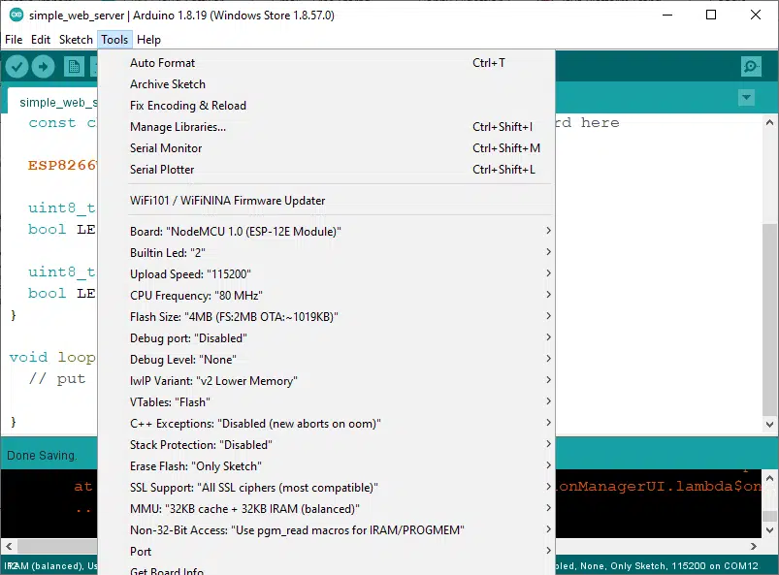Expand CPU Frequency 80 MHz submenu
Image resolution: width=779 pixels, height=575 pixels.
pos(326,296)
